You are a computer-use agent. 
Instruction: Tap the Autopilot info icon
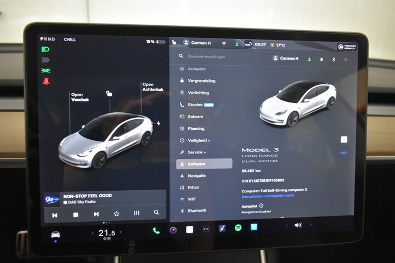tap(261, 205)
